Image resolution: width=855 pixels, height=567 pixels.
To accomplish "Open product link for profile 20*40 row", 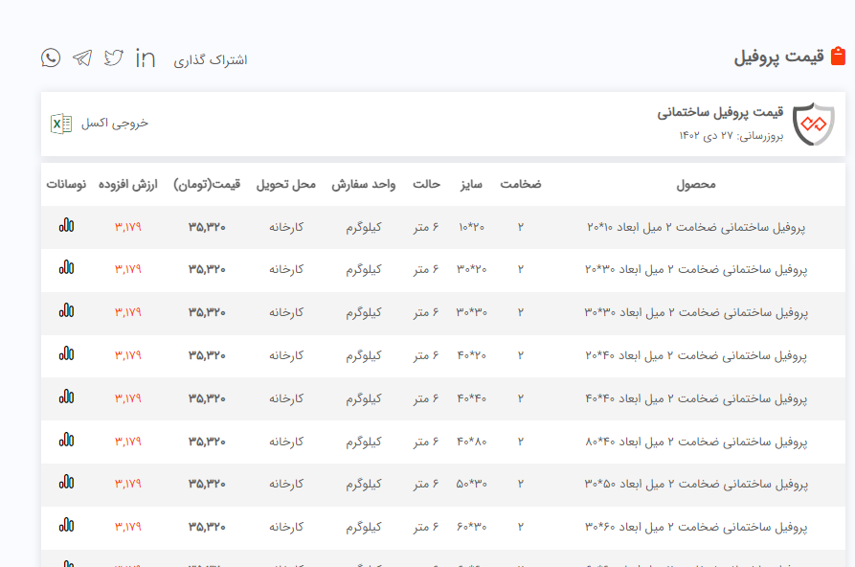I will pyautogui.click(x=695, y=355).
